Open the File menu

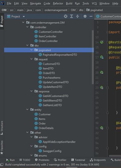pyautogui.click(x=9, y=4)
